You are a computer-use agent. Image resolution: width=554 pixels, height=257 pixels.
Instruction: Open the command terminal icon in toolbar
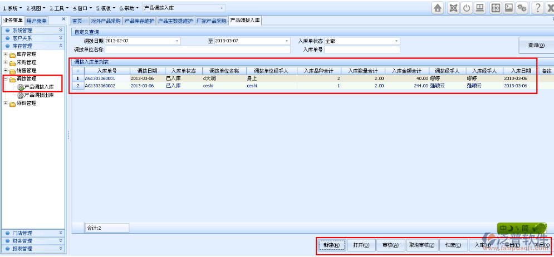coord(509,8)
